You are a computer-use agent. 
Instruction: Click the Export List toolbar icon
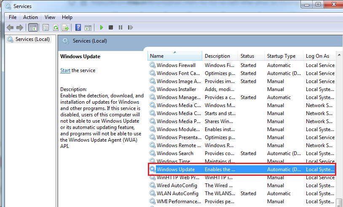pyautogui.click(x=65, y=27)
